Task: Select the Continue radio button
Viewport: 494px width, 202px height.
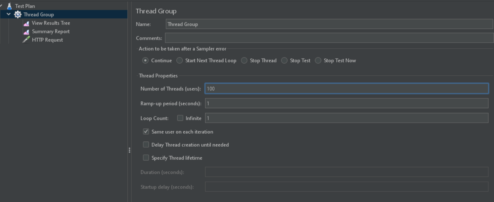Action: (x=145, y=61)
